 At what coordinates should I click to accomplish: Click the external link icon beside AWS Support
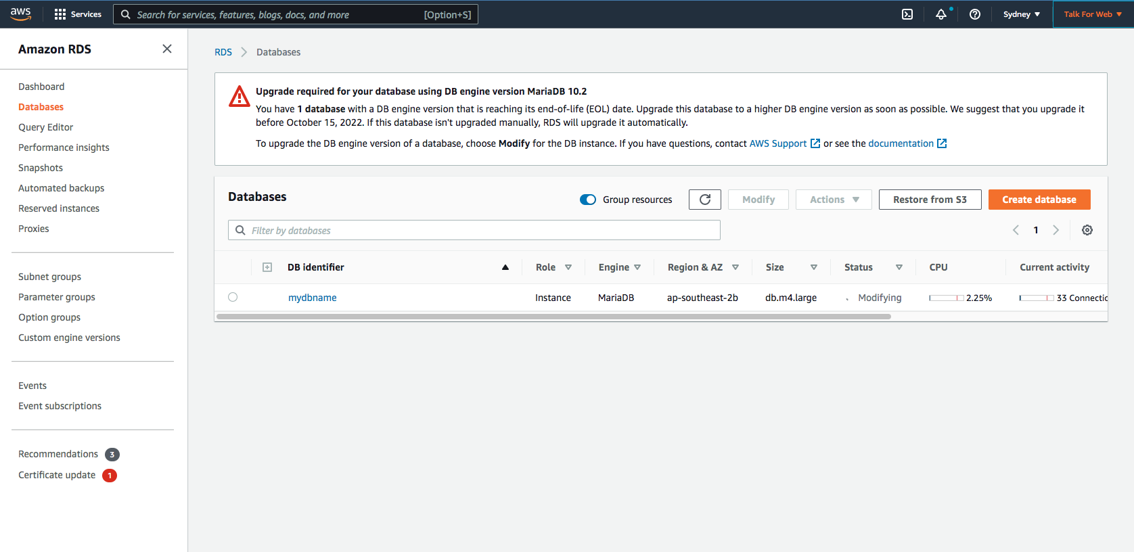(815, 143)
